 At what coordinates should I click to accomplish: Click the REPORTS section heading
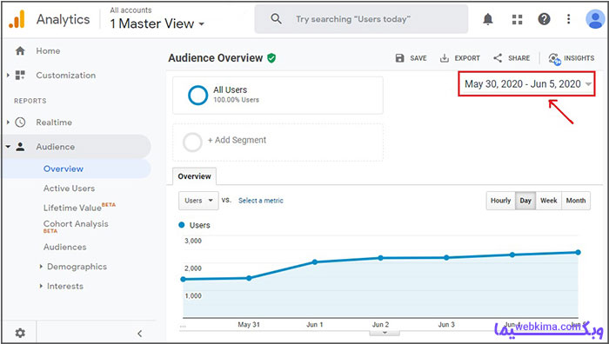point(30,101)
